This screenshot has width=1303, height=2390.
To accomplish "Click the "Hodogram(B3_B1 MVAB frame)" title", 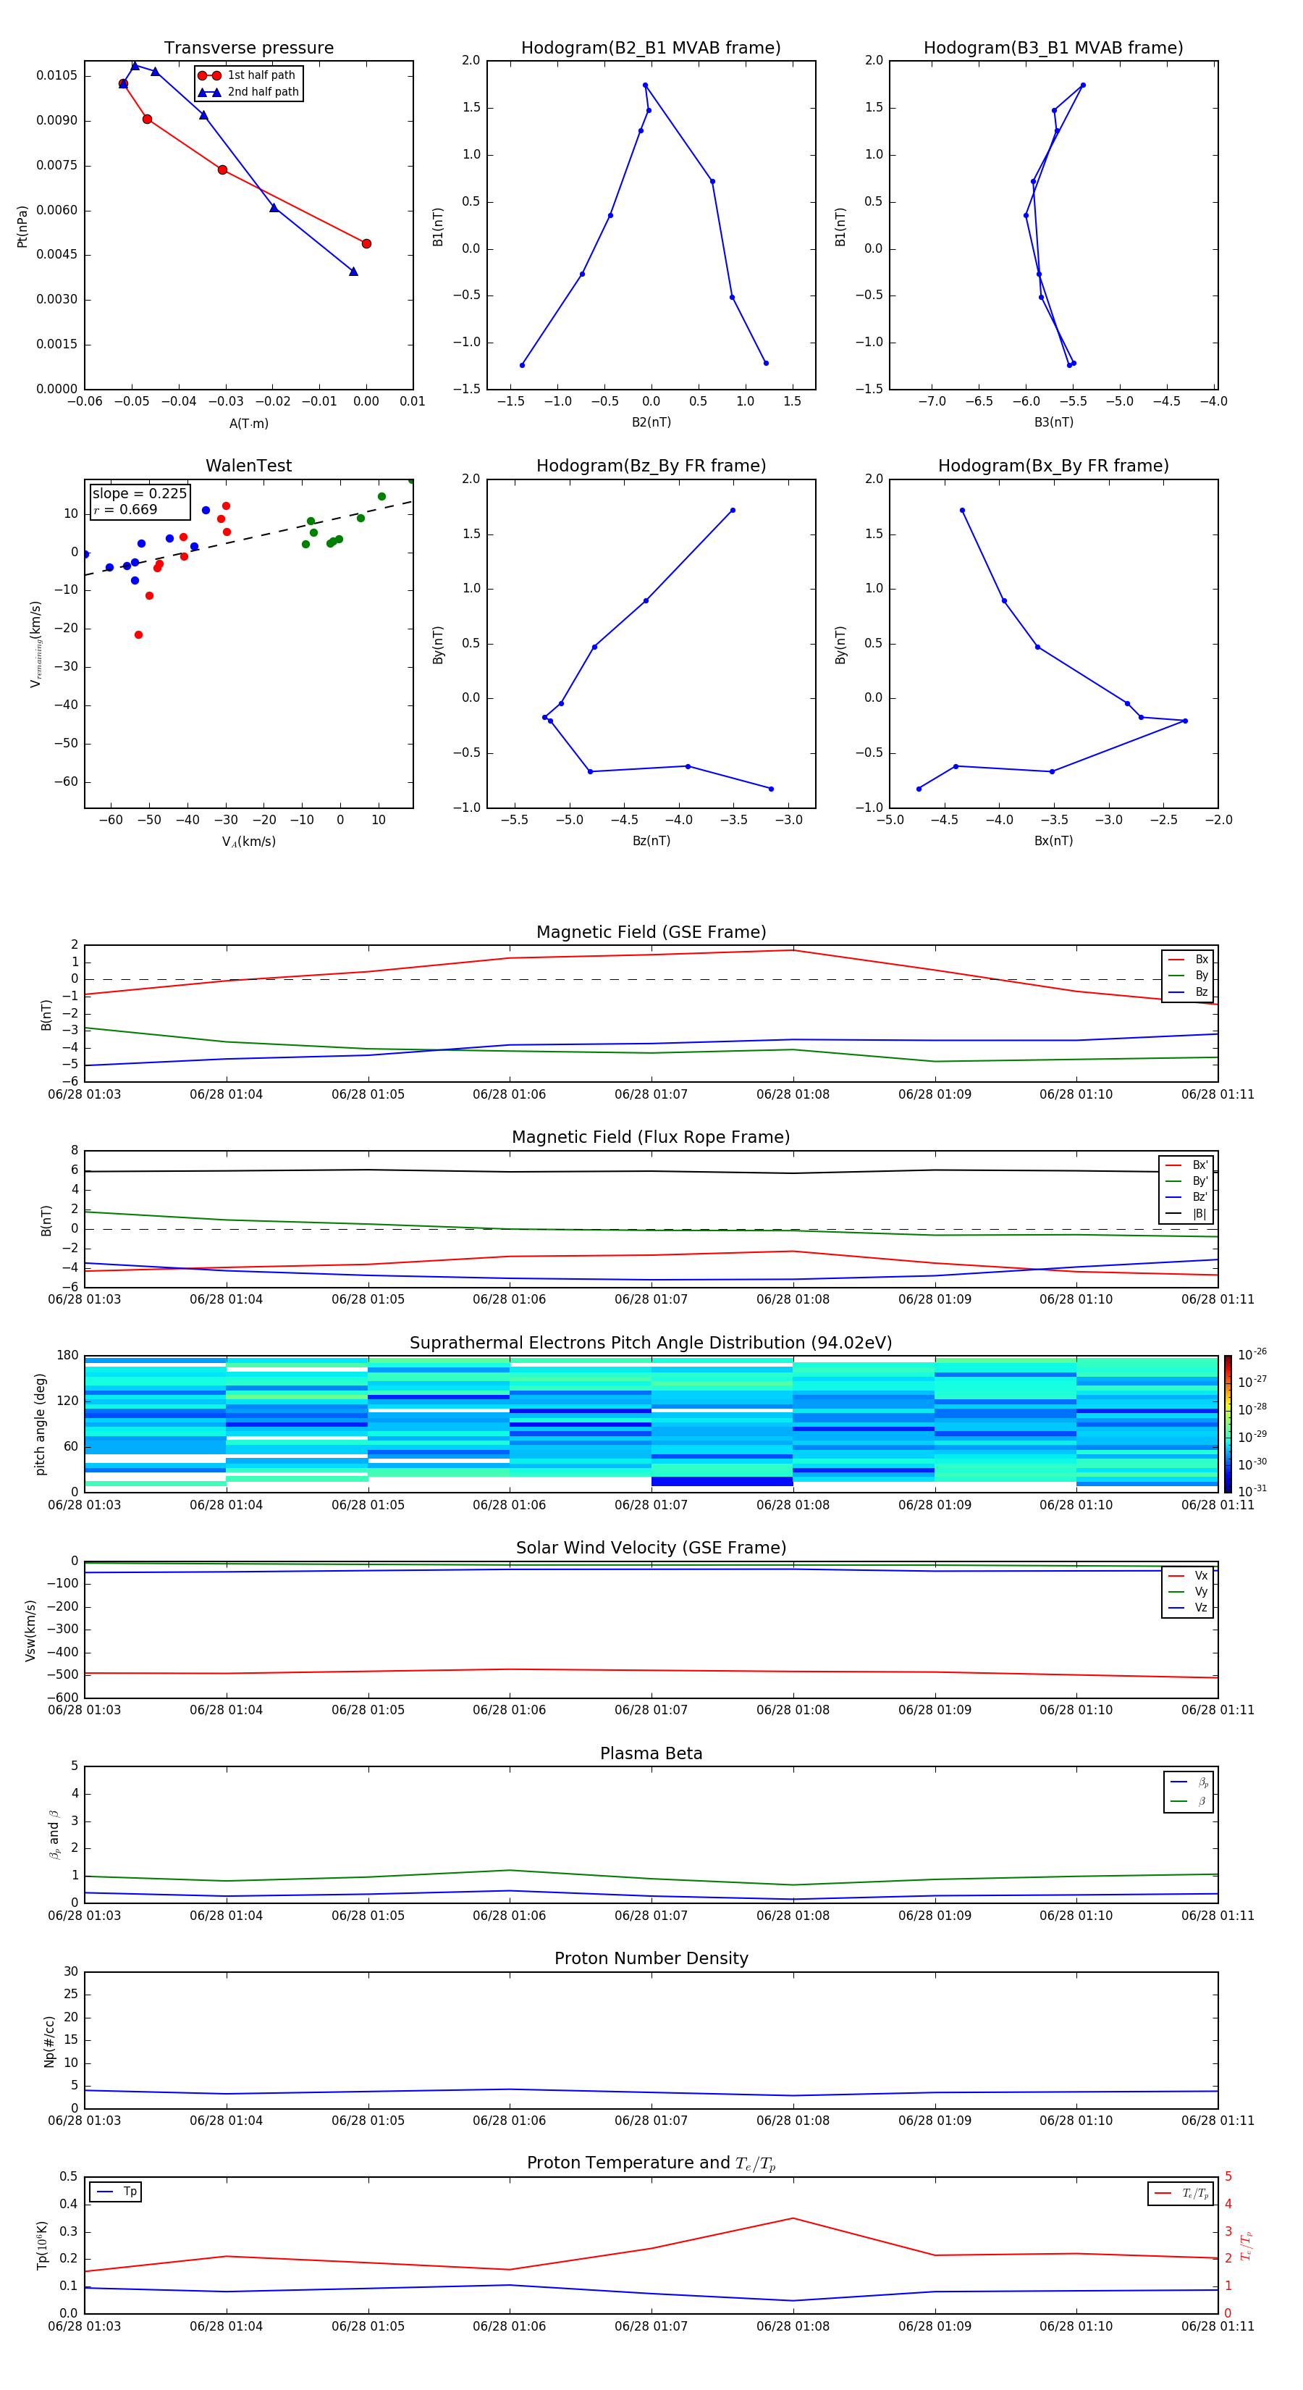I will click(1053, 49).
